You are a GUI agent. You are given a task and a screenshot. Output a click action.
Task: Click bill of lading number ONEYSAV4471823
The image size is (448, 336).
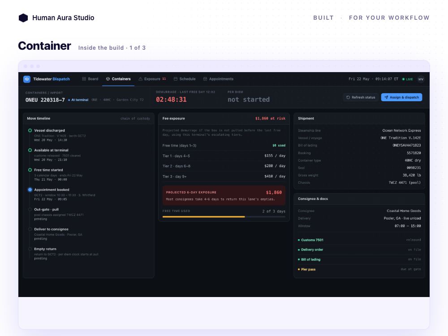407,146
